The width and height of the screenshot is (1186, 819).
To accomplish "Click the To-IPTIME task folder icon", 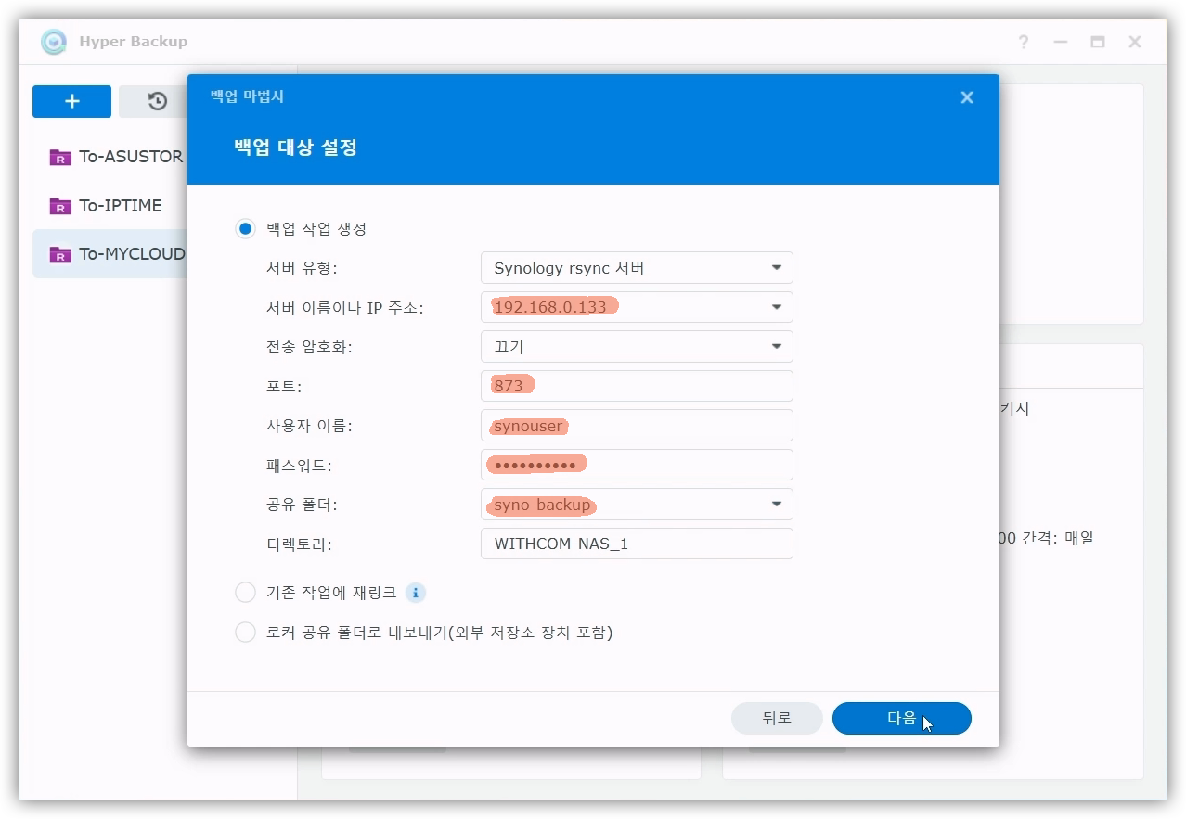I will (60, 206).
